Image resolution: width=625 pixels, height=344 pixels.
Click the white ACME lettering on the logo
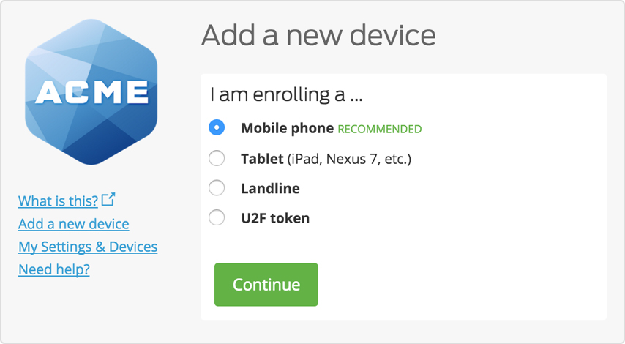click(x=91, y=92)
